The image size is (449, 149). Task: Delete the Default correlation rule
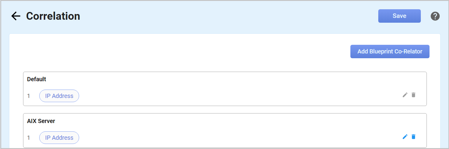pyautogui.click(x=414, y=95)
